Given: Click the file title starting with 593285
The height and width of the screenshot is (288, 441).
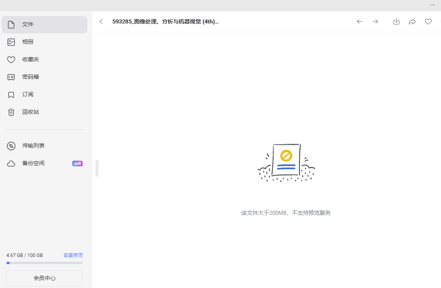Looking at the screenshot, I should pos(165,21).
